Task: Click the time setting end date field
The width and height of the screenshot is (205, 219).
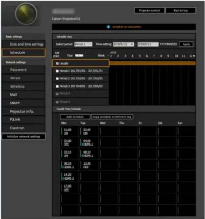Action: pyautogui.click(x=148, y=44)
